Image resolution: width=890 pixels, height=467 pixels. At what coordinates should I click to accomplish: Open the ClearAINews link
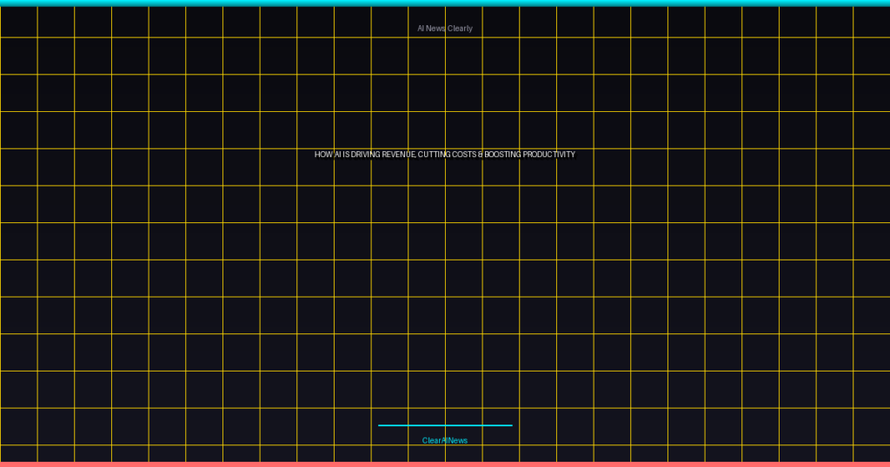point(444,440)
